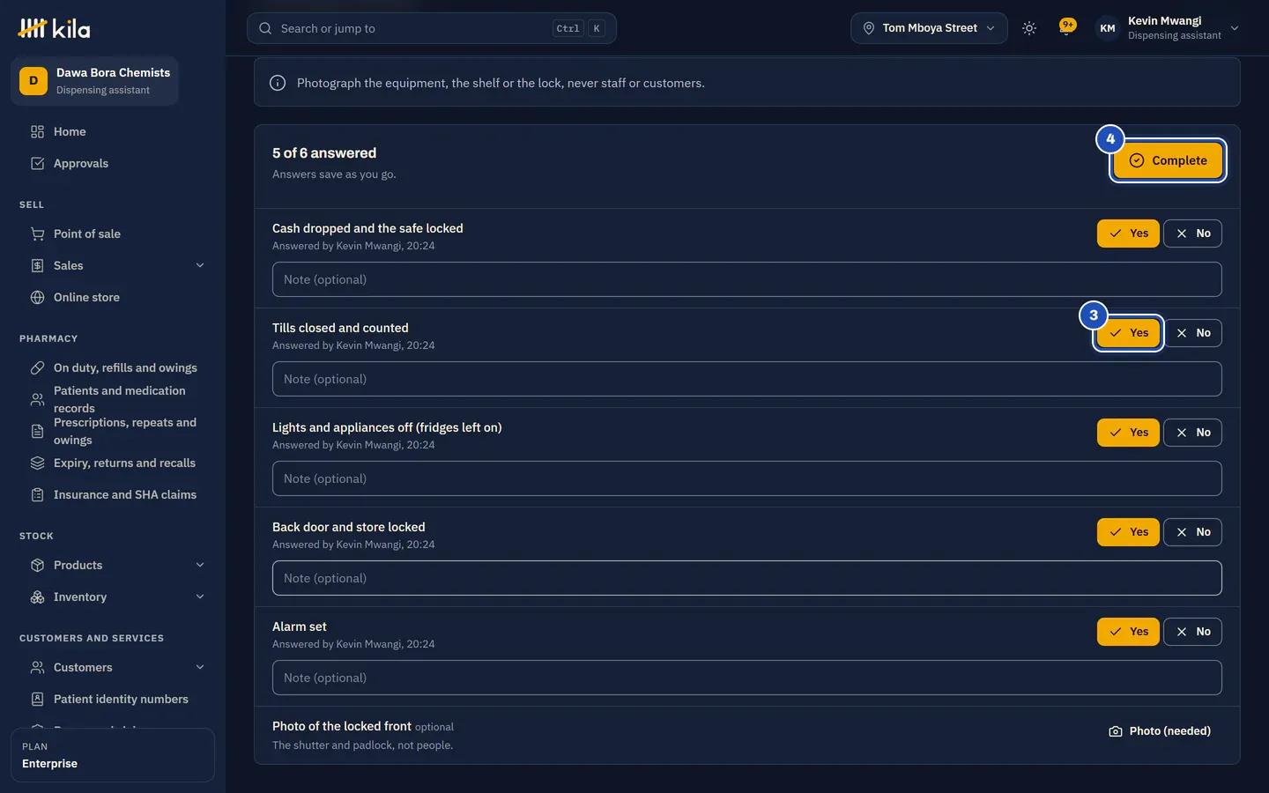The image size is (1269, 793).
Task: Open the notifications bell with 9+ badge
Action: click(x=1066, y=27)
